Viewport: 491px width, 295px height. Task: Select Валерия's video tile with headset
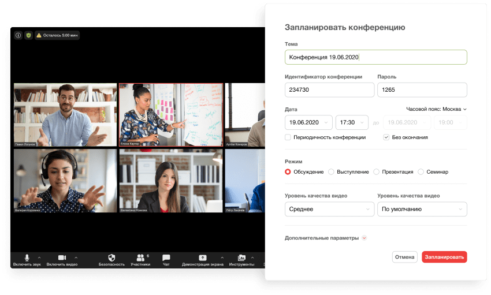65,181
